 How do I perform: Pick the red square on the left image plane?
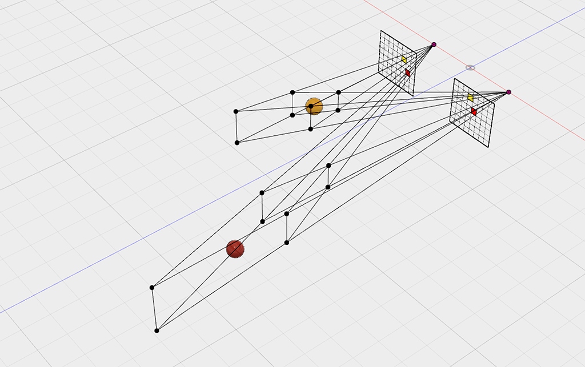pyautogui.click(x=408, y=72)
